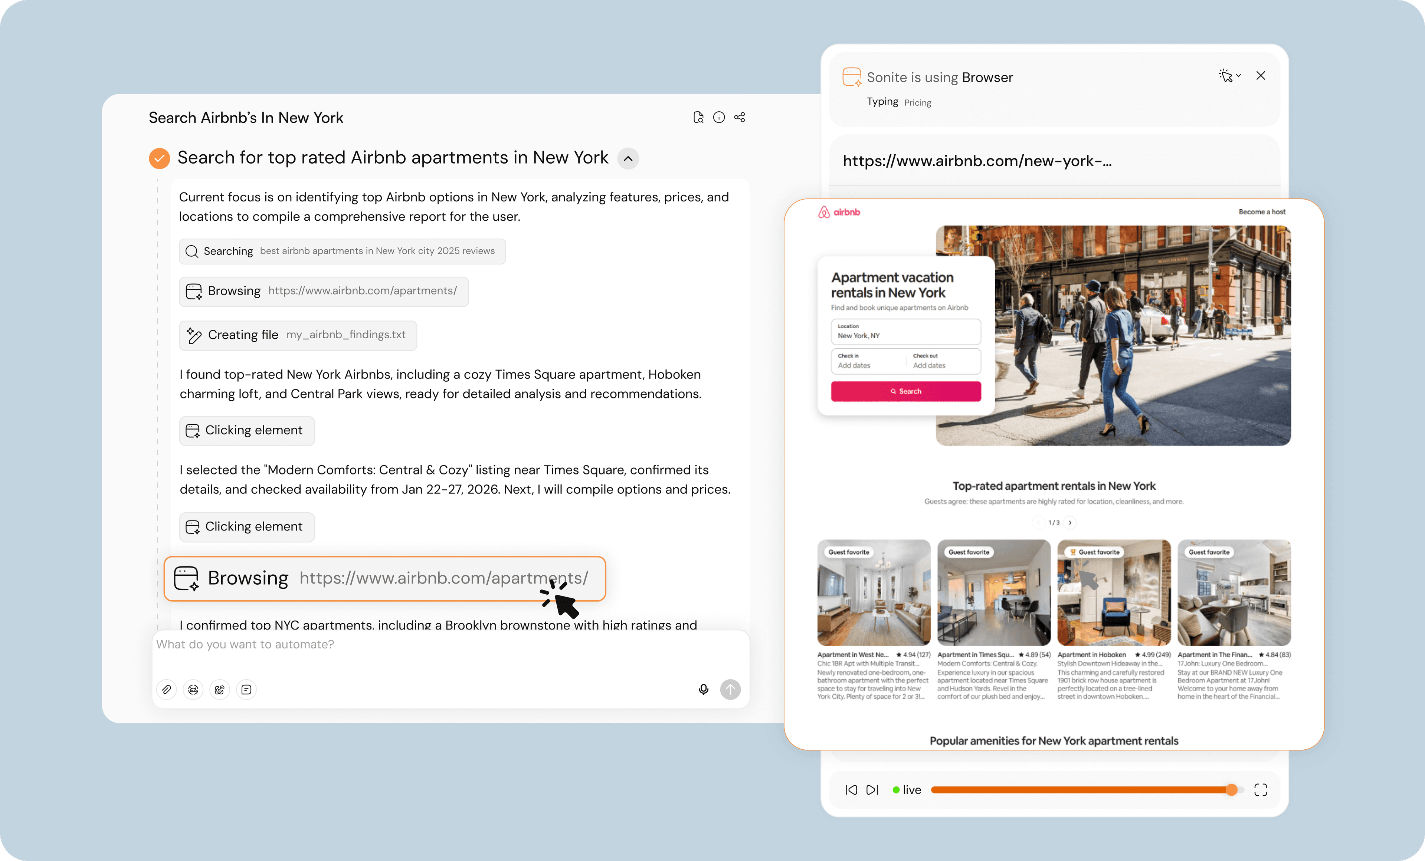This screenshot has width=1425, height=861.
Task: Open the agent robot icon in the input bar
Action: (x=193, y=689)
